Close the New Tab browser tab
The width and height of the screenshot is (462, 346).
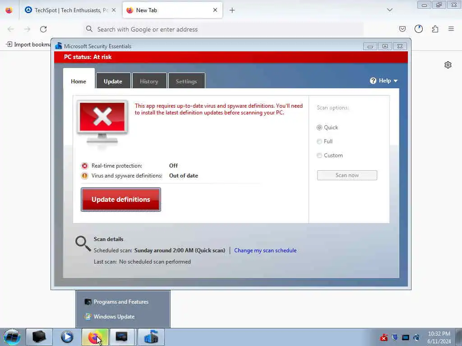coord(215,10)
